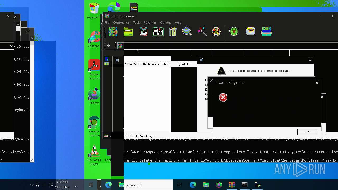Screen dimensions: 338x190
Task: Click the status bar text 1 file, 1,774,080 bytes
Action: point(142,136)
